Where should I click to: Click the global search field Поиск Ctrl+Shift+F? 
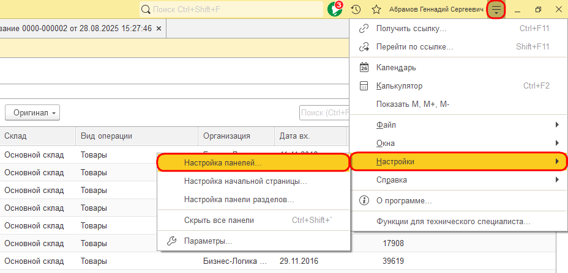(231, 9)
